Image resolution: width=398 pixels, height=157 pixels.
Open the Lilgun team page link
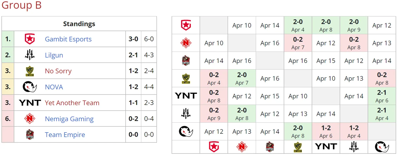pyautogui.click(x=54, y=55)
